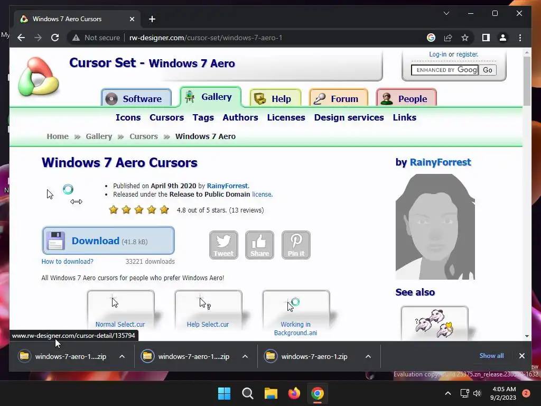Open the Help Select.cur link

[x=208, y=324]
